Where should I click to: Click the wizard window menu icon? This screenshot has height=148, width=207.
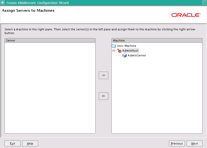click(2, 2)
